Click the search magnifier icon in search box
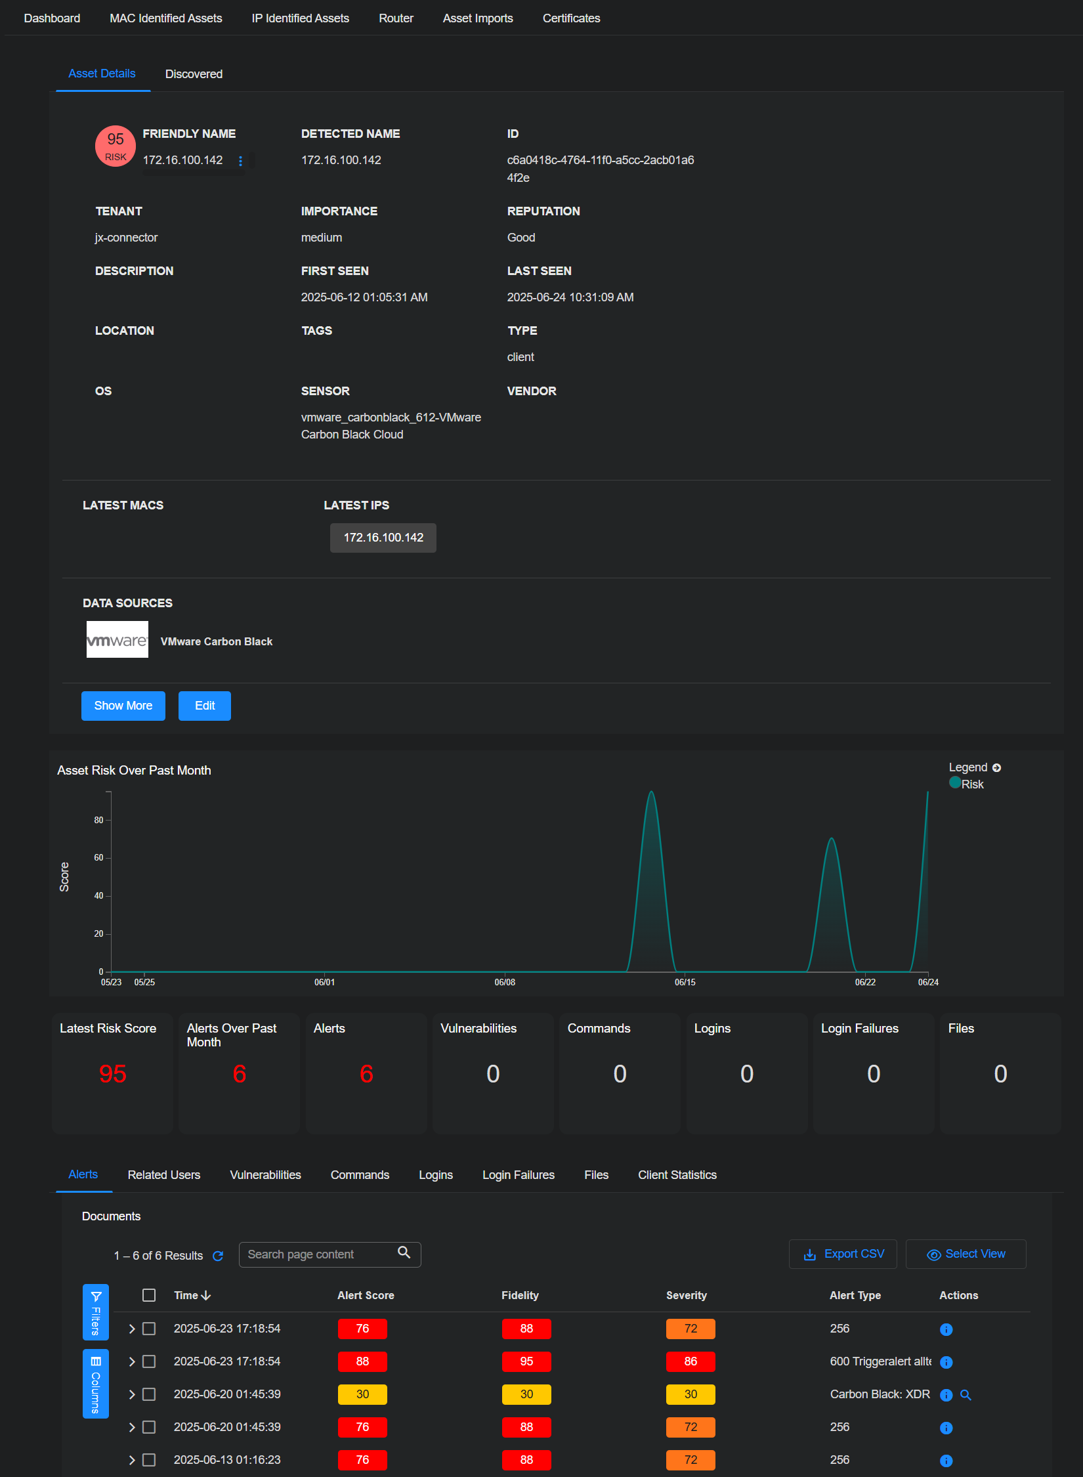The width and height of the screenshot is (1083, 1477). (404, 1253)
